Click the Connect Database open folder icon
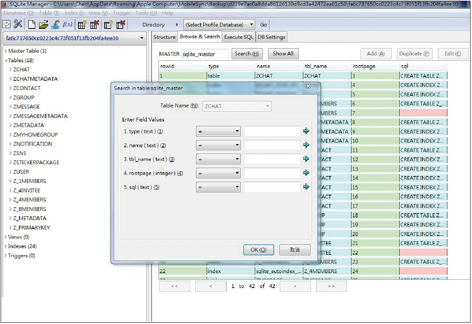The image size is (472, 324). [44, 25]
